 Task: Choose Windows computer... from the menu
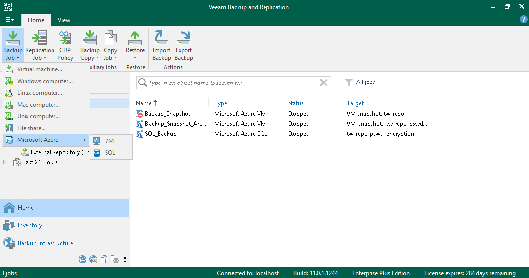(x=46, y=81)
